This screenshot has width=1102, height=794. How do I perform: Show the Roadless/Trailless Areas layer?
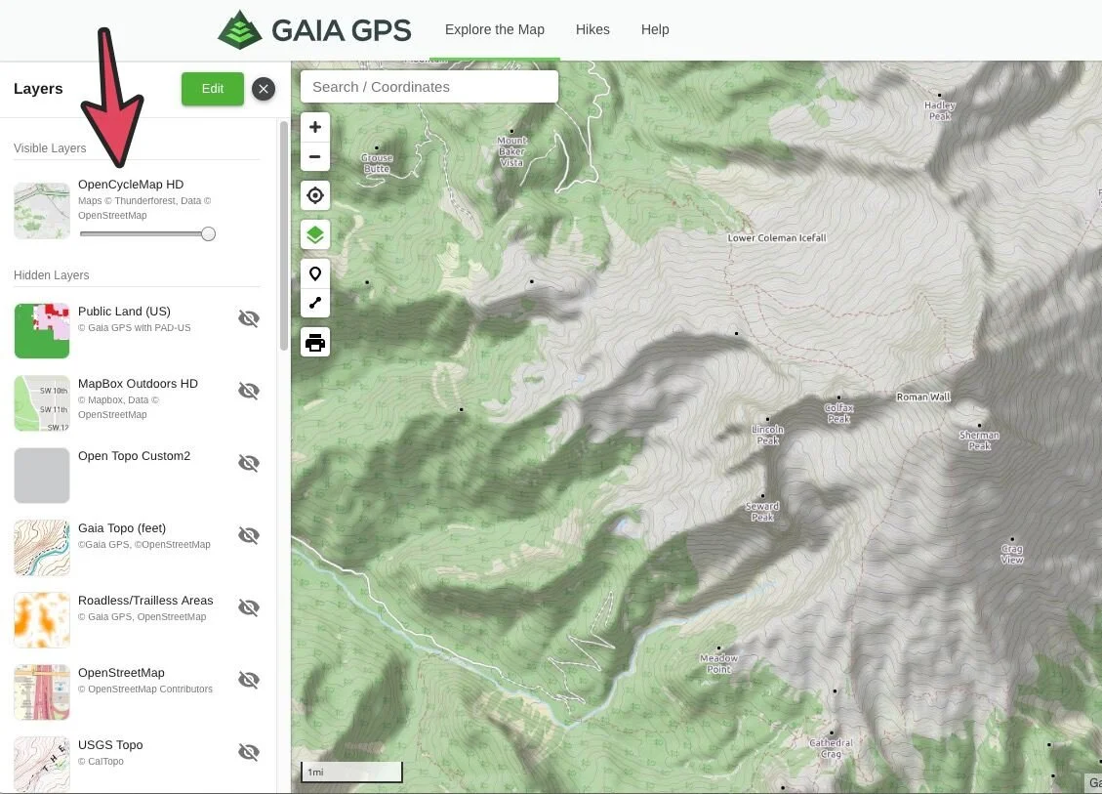pyautogui.click(x=249, y=607)
